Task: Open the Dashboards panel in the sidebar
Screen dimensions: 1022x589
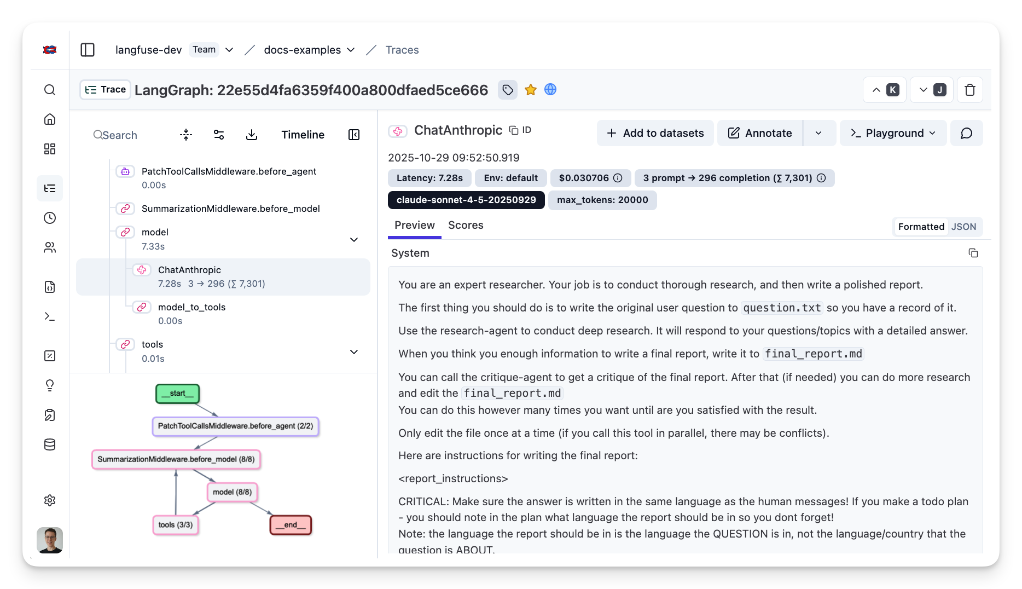Action: point(50,149)
